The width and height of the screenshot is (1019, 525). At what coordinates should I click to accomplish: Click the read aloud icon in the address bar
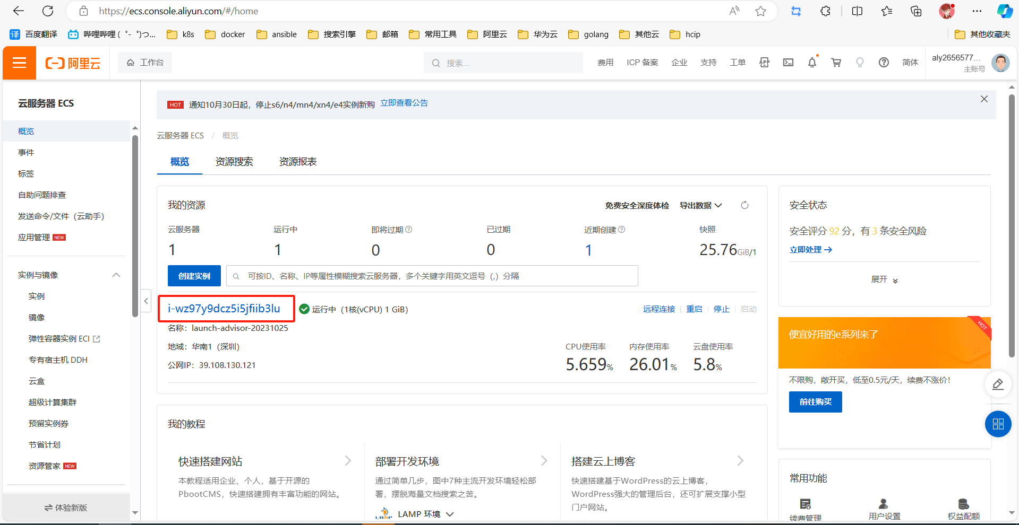pos(734,11)
